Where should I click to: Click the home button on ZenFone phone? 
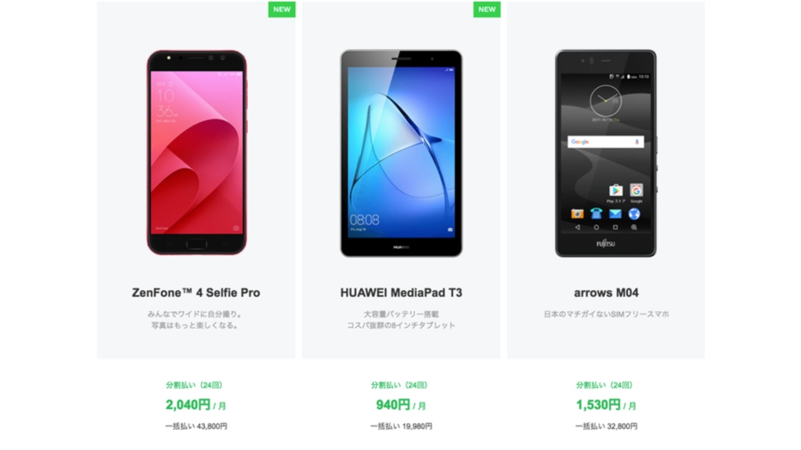tap(196, 243)
